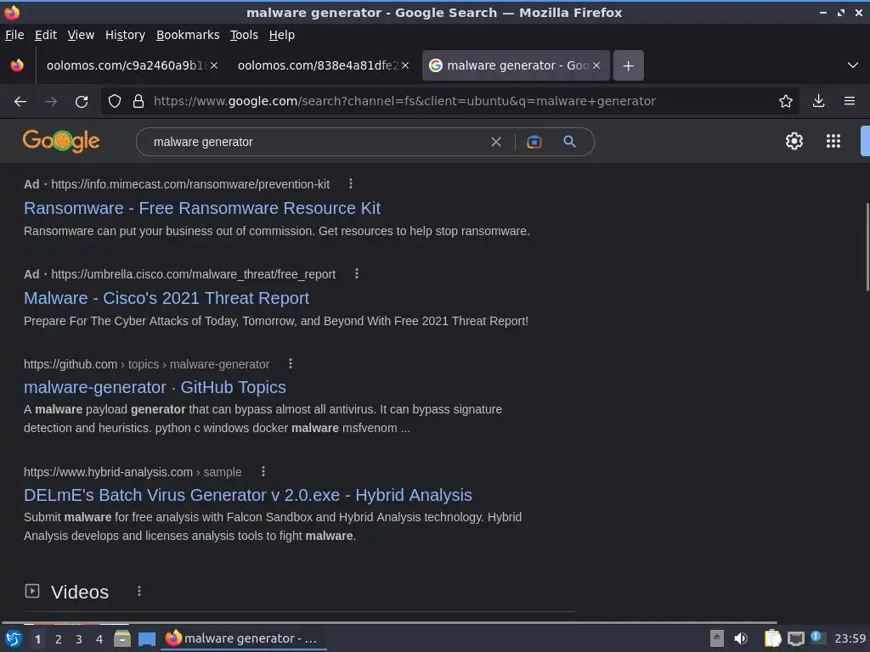Close the oolomos.com/c9a2460a9b tab
The image size is (870, 652).
[214, 65]
